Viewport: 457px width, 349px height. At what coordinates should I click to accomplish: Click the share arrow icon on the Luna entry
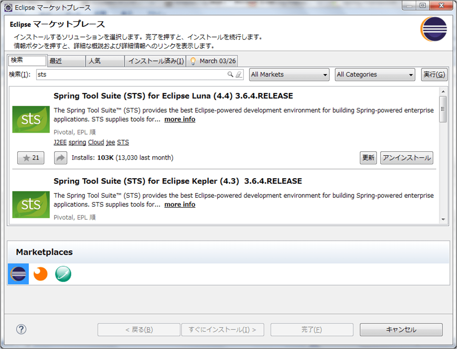(x=60, y=158)
